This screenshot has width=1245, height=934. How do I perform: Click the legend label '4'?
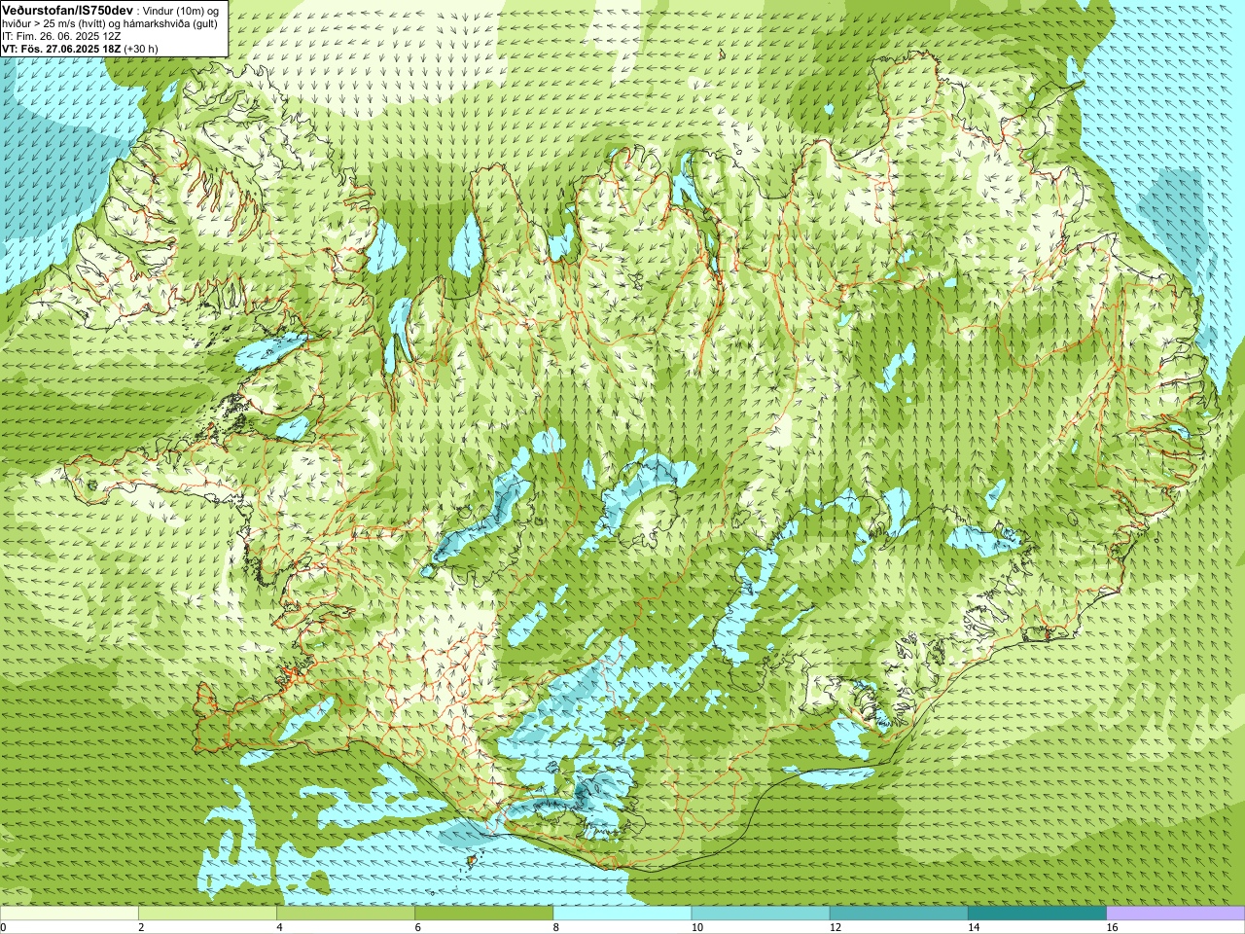click(279, 928)
